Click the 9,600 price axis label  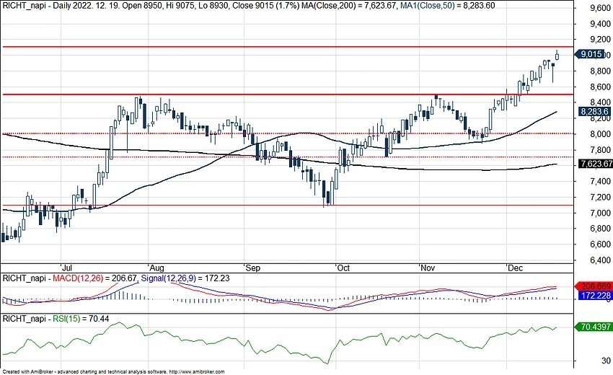click(x=596, y=9)
